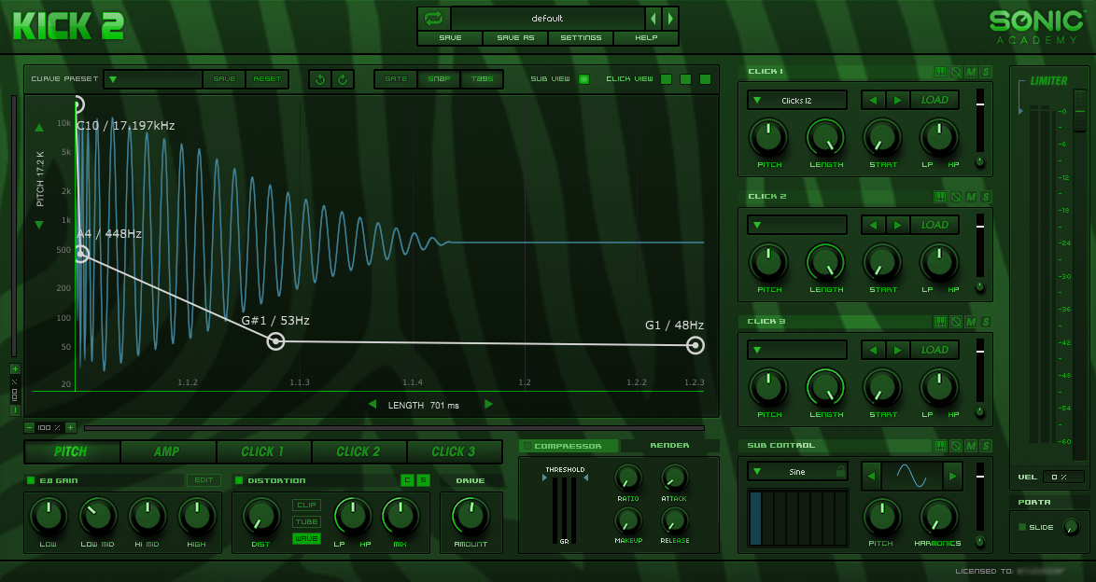Toggle the third Click View square
Image resolution: width=1096 pixels, height=582 pixels.
[x=705, y=79]
